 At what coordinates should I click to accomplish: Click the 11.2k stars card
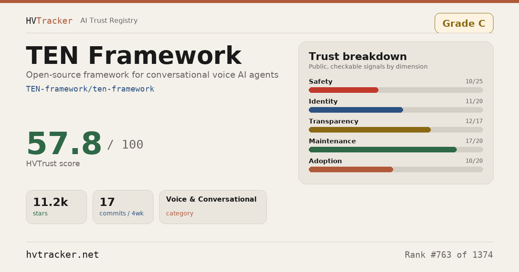point(56,207)
